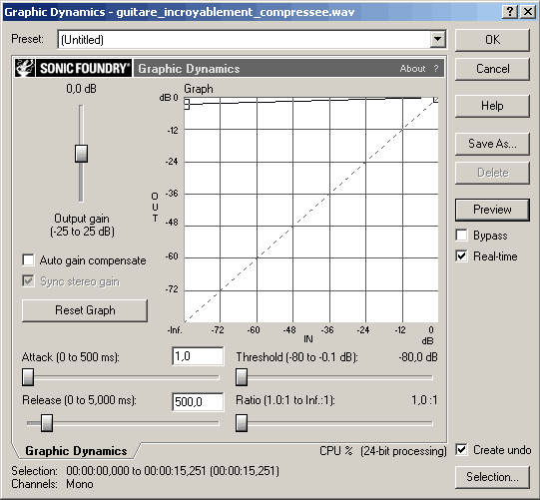Open the Help button
Image resolution: width=540 pixels, height=500 pixels.
[492, 106]
